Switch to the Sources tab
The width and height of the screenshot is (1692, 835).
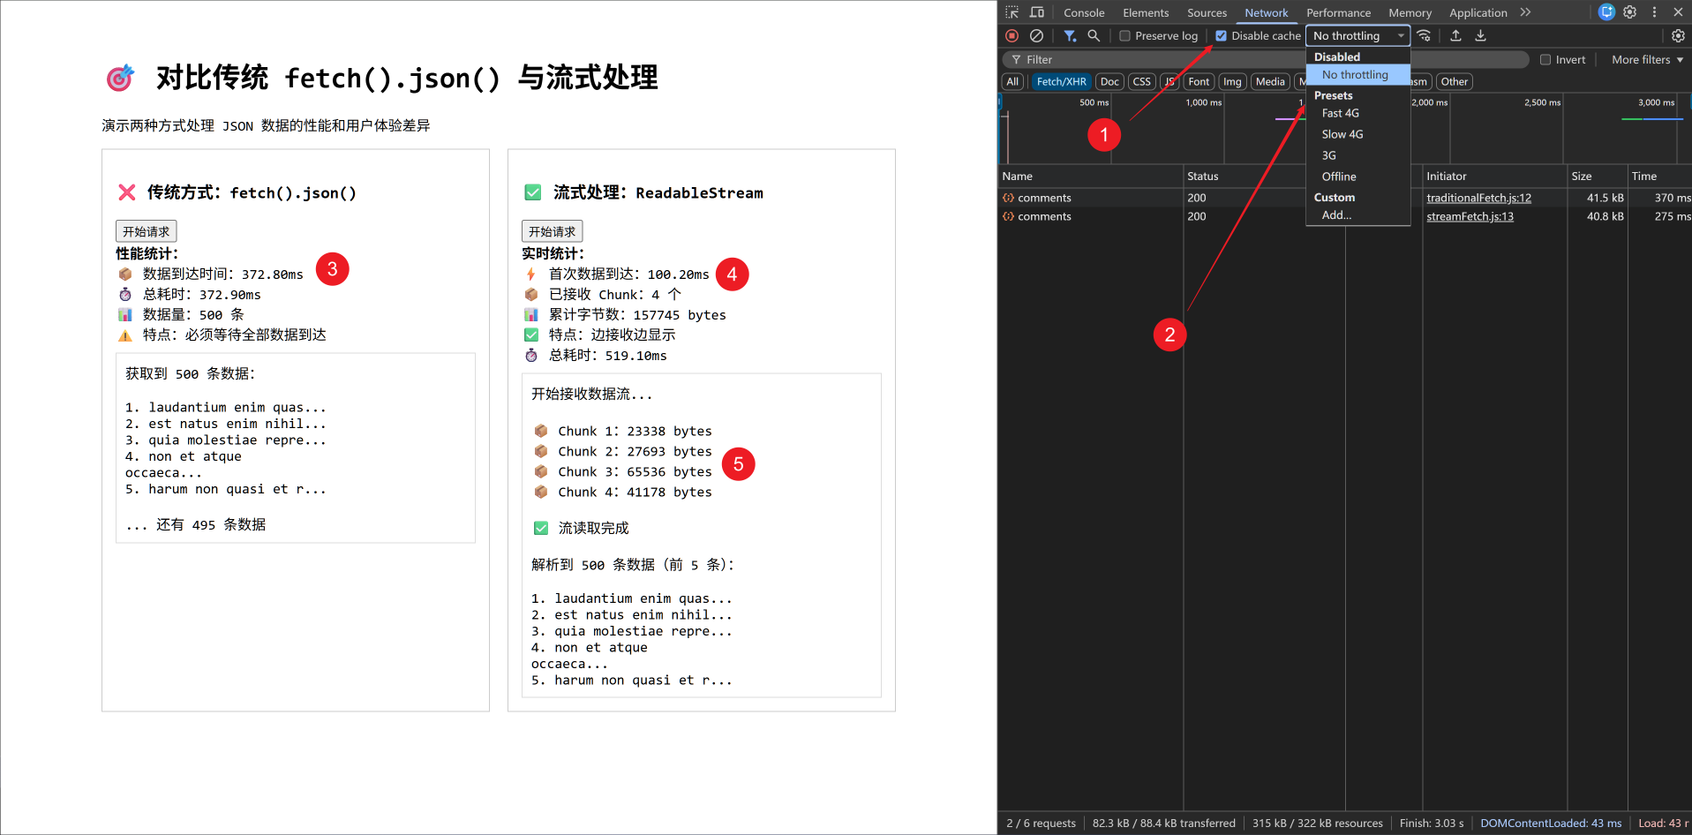pos(1207,13)
